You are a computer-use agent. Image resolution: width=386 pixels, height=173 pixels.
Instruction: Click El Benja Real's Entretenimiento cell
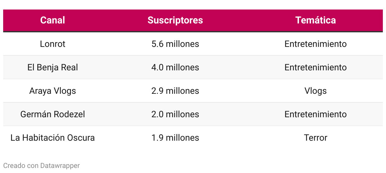tap(315, 67)
